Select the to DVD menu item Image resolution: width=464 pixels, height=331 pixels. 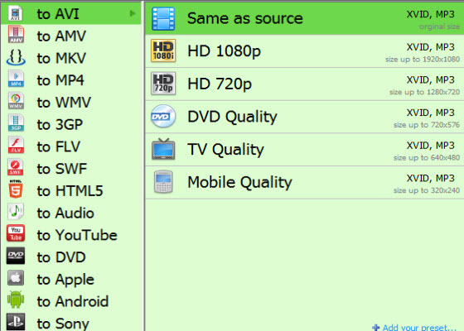[x=71, y=257]
